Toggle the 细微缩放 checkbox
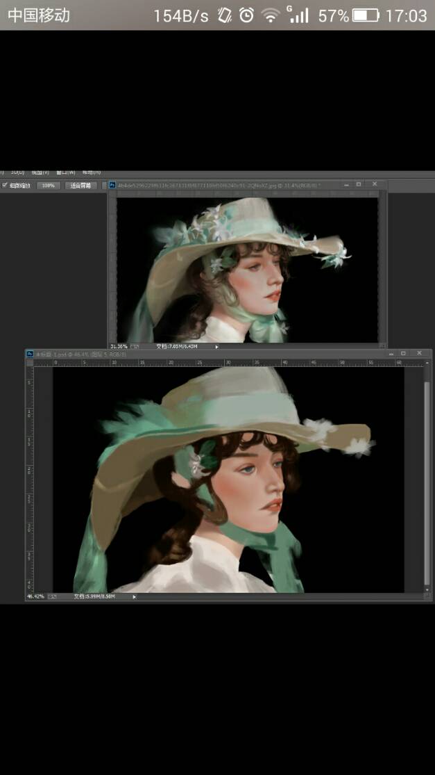The height and width of the screenshot is (775, 435). [x=5, y=186]
